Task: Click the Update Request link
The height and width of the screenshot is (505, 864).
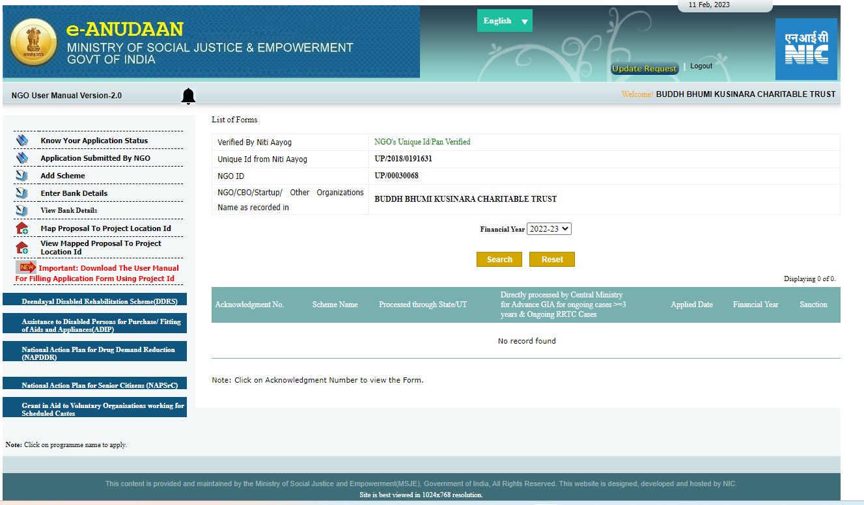Action: pos(644,68)
